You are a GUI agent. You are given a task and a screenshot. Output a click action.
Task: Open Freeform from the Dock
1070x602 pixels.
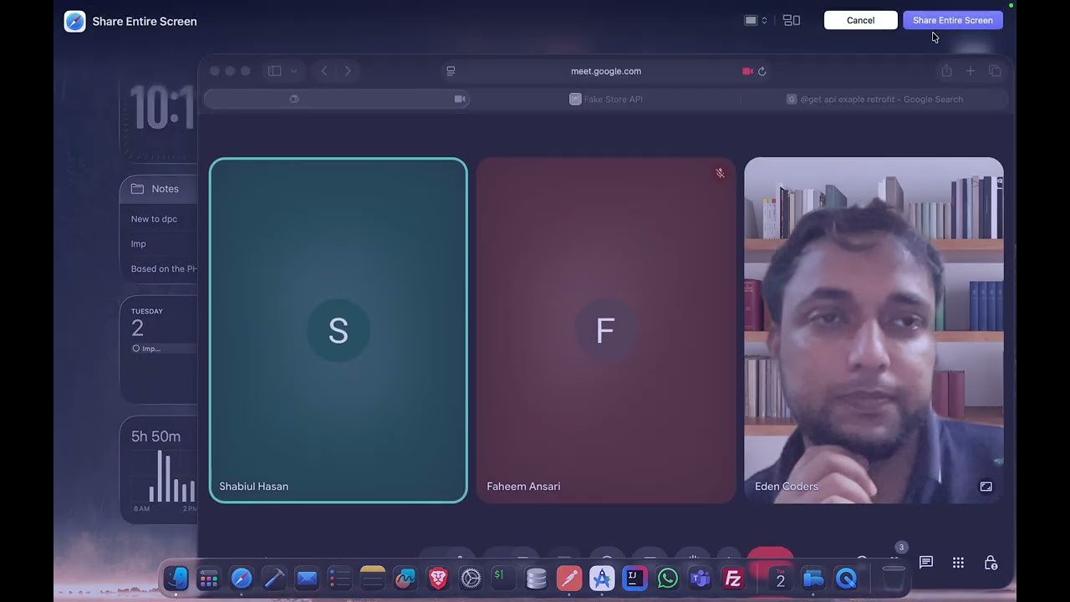(x=405, y=578)
